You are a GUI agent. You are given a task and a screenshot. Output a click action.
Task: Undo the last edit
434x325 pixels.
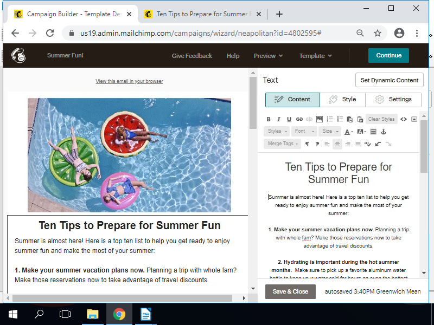click(378, 144)
